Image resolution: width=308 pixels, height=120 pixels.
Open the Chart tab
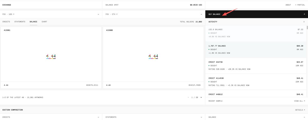44,22
